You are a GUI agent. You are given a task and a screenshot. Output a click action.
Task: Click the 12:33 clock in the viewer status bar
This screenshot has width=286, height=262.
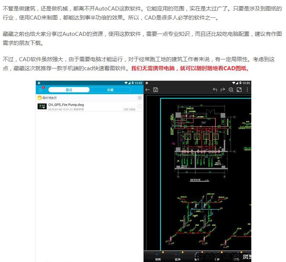tap(246, 83)
